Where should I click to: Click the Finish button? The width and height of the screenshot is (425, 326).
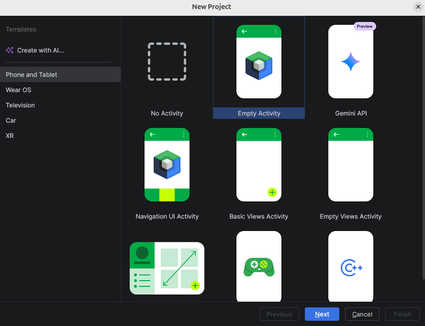coord(403,314)
